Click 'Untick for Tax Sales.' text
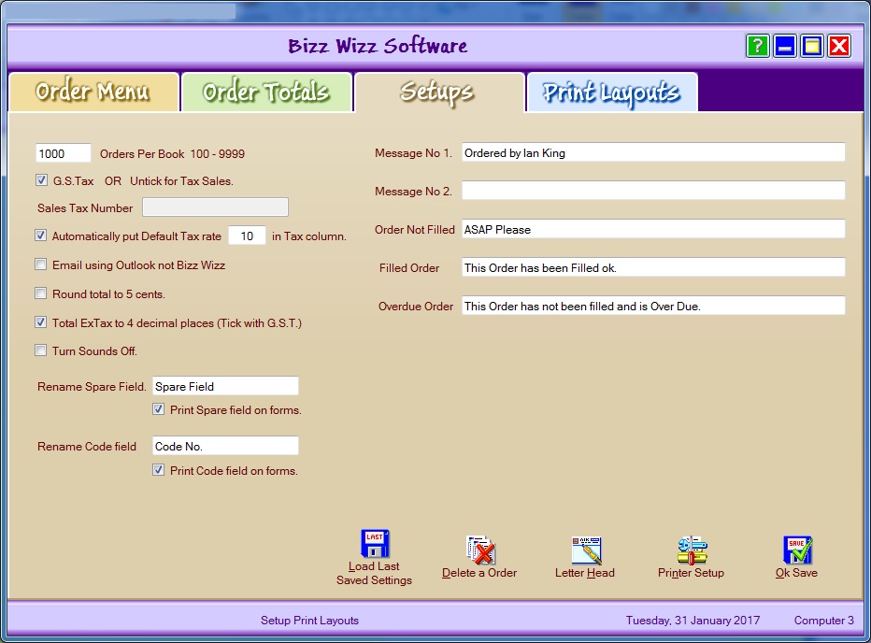The image size is (871, 643). point(181,181)
